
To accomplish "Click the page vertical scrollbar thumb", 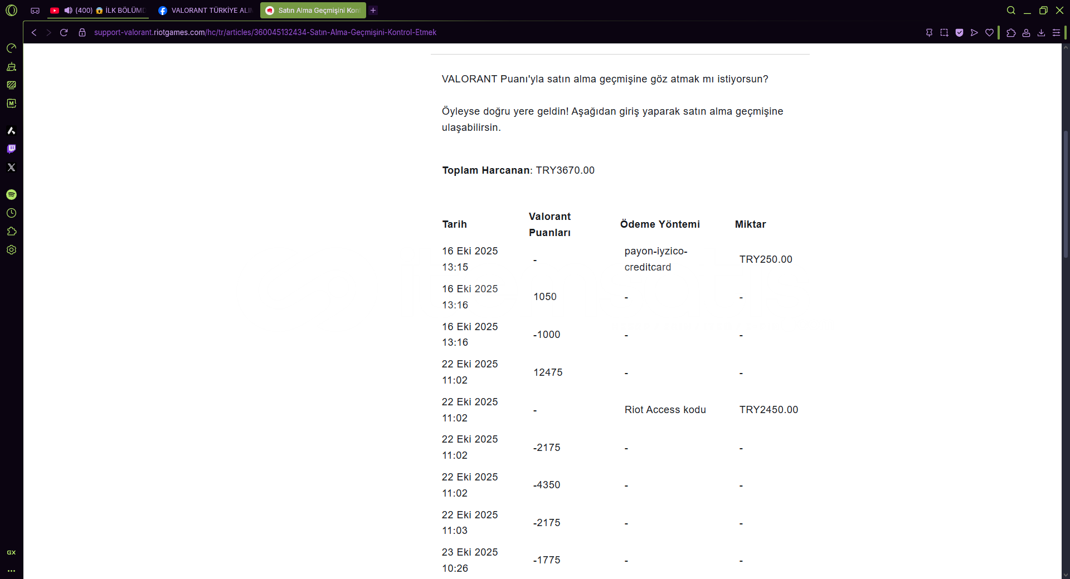I will (x=1066, y=195).
